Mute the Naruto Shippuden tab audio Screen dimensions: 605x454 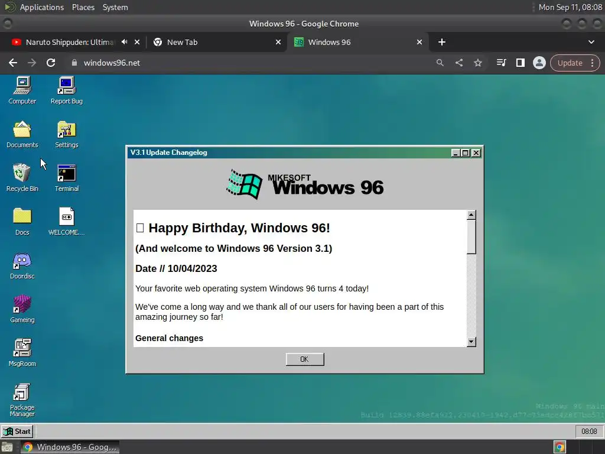tap(124, 42)
